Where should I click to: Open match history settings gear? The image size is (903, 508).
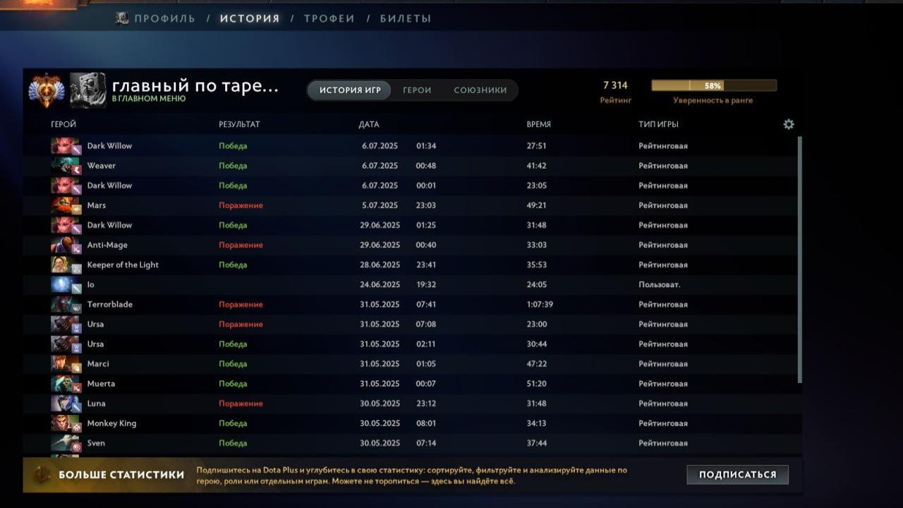(x=789, y=124)
